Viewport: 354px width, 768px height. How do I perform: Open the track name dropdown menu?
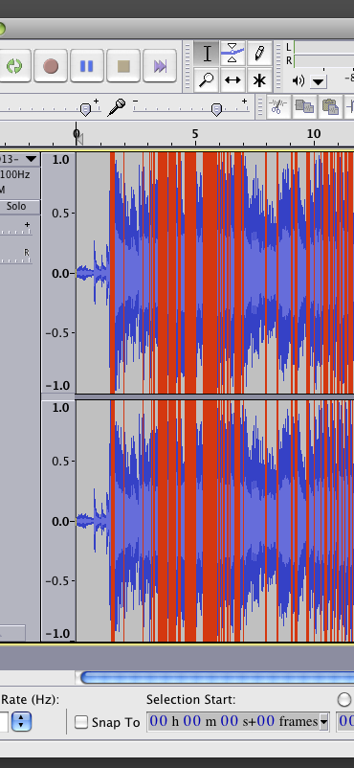pos(32,159)
